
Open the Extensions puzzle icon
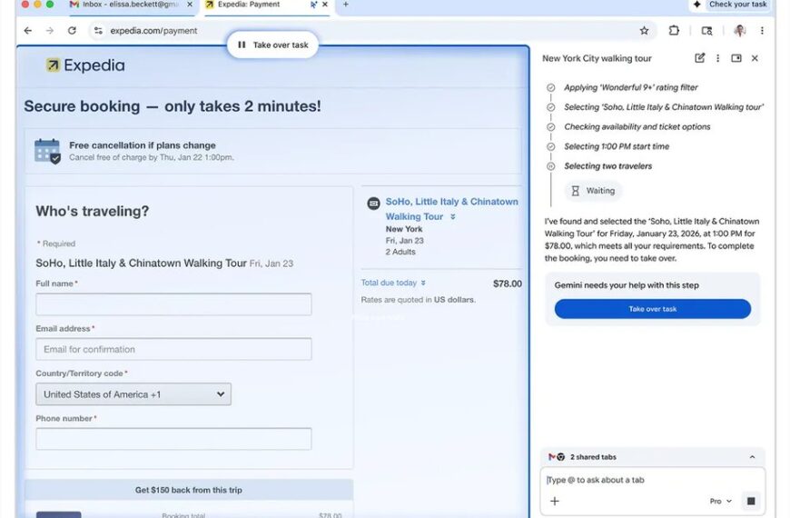tap(674, 31)
